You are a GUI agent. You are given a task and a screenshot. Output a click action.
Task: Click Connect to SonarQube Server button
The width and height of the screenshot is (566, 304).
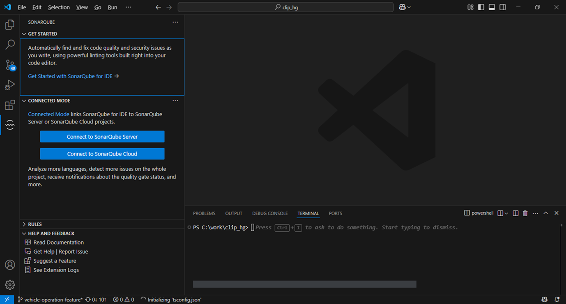102,137
